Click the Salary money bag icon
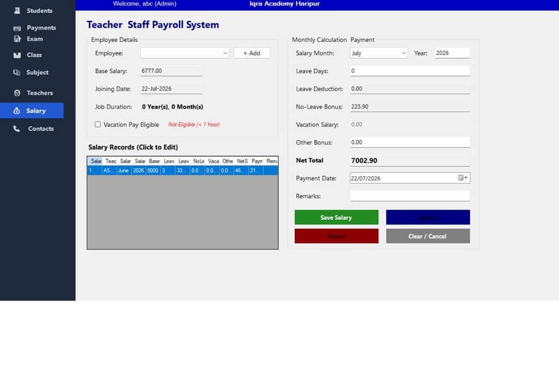559x368 pixels. click(x=17, y=111)
